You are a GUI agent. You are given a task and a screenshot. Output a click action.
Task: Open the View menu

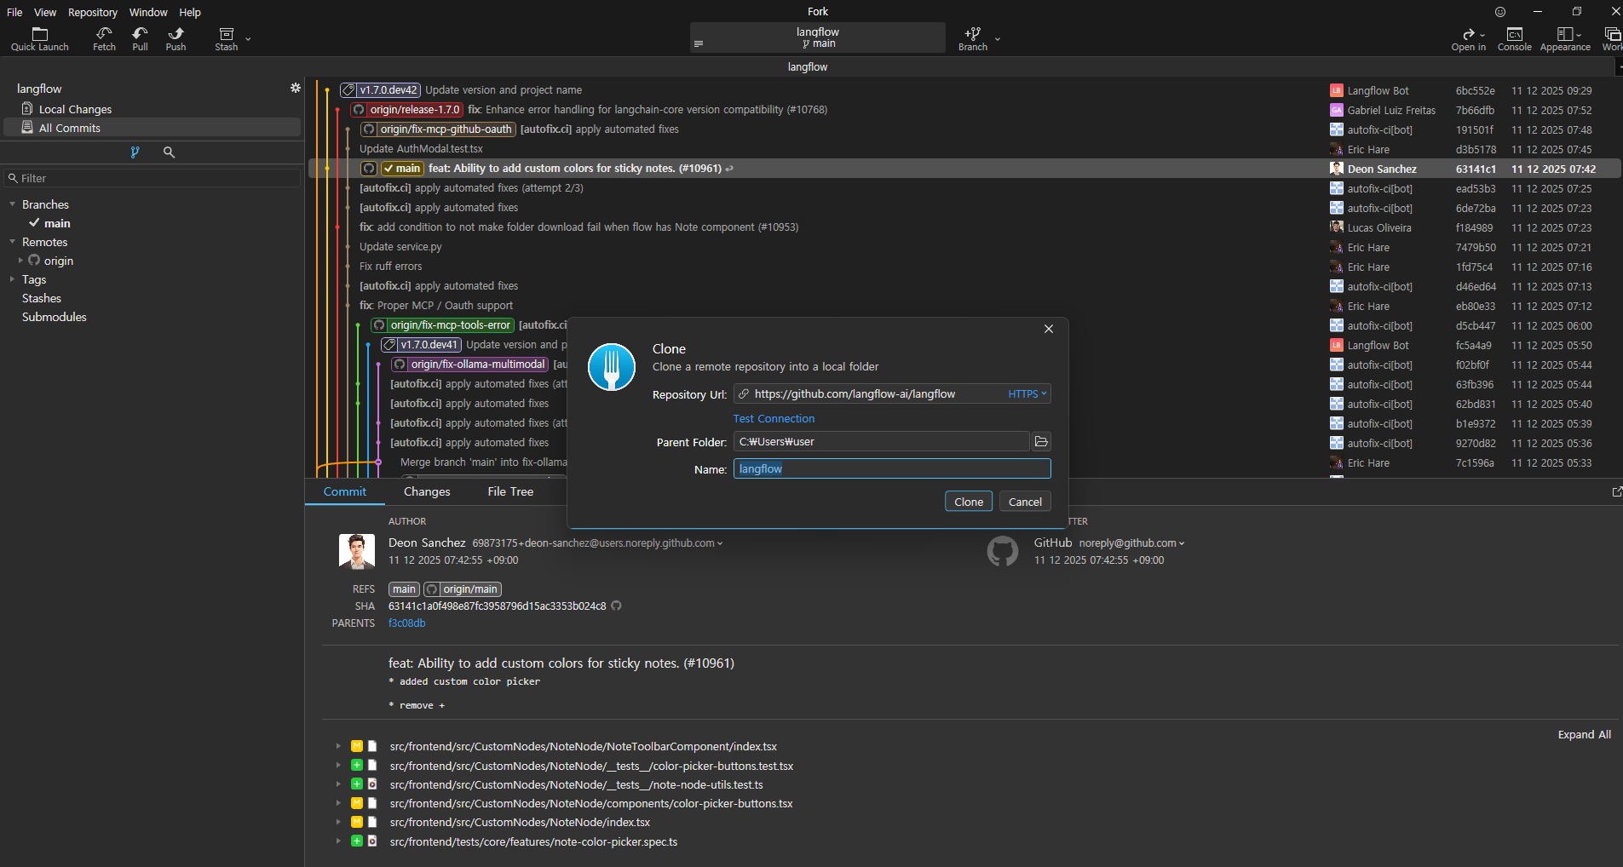coord(45,12)
